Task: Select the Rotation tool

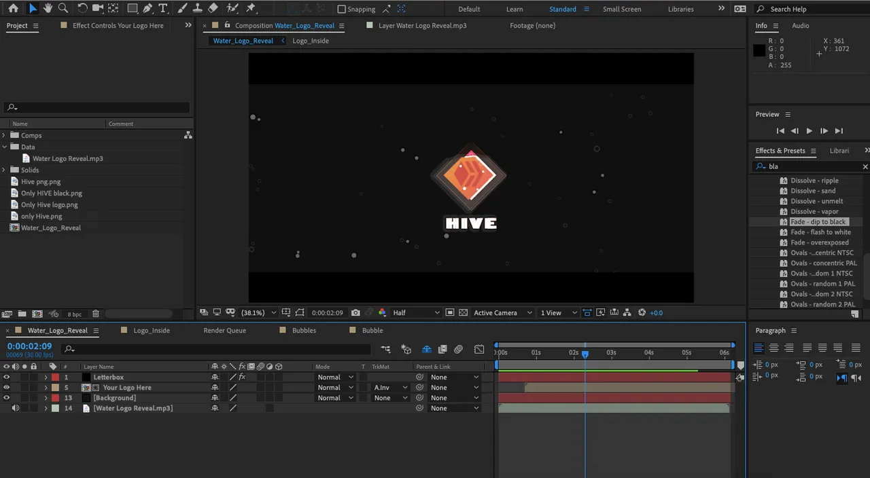Action: (x=82, y=9)
